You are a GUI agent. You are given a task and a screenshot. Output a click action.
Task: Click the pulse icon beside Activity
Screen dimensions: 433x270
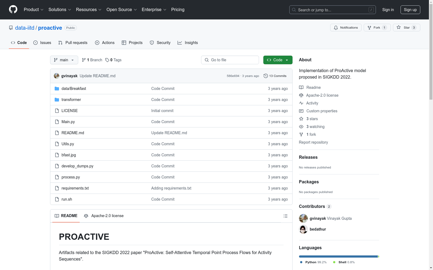301,103
